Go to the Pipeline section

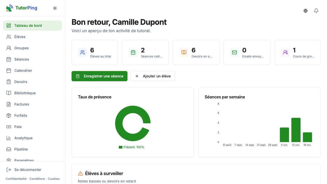(32, 149)
